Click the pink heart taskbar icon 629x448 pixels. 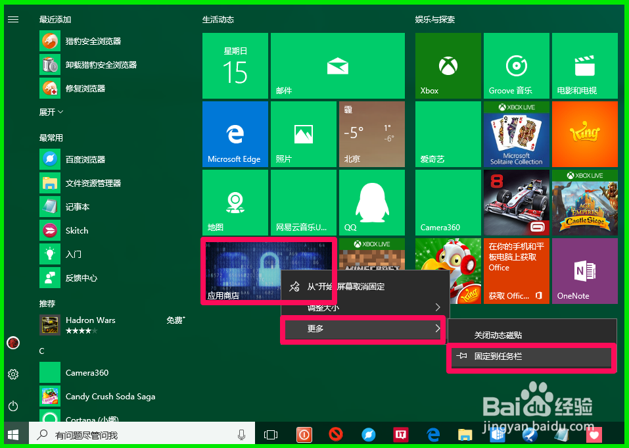pos(595,435)
